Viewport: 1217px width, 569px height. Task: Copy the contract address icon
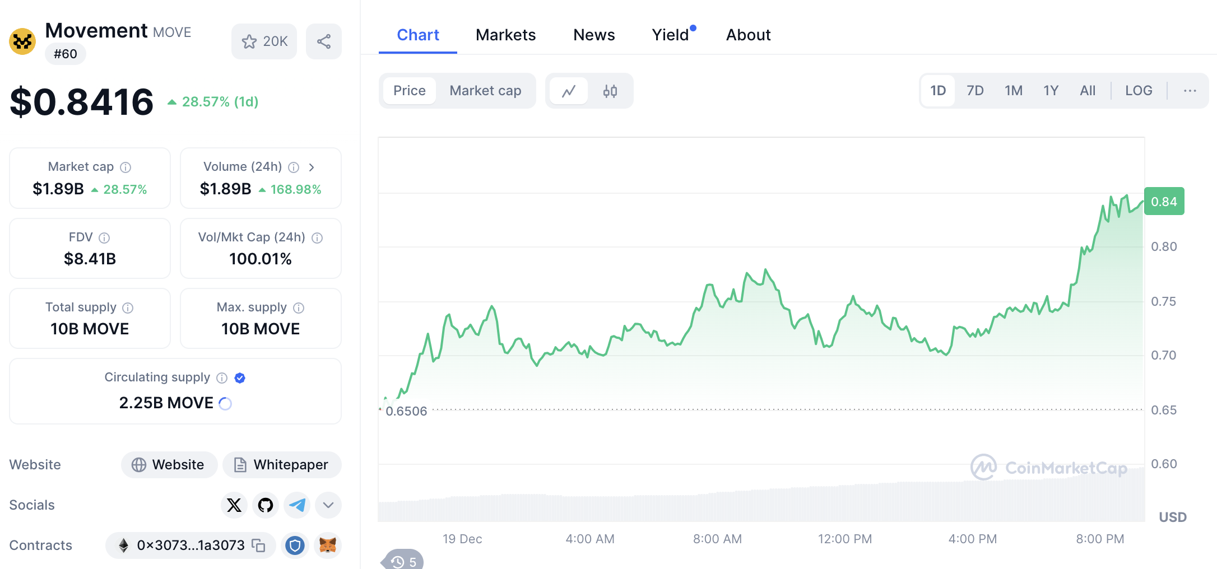[258, 545]
